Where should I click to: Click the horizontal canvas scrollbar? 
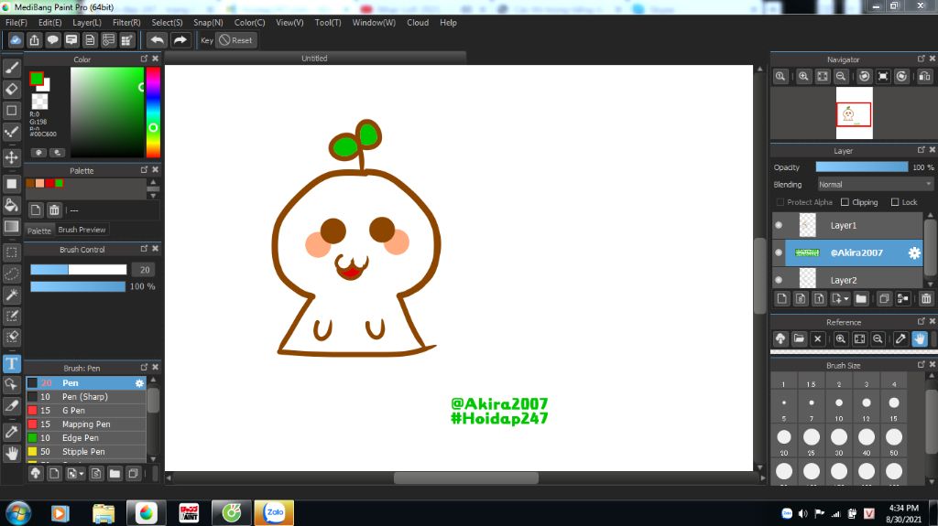pos(465,478)
